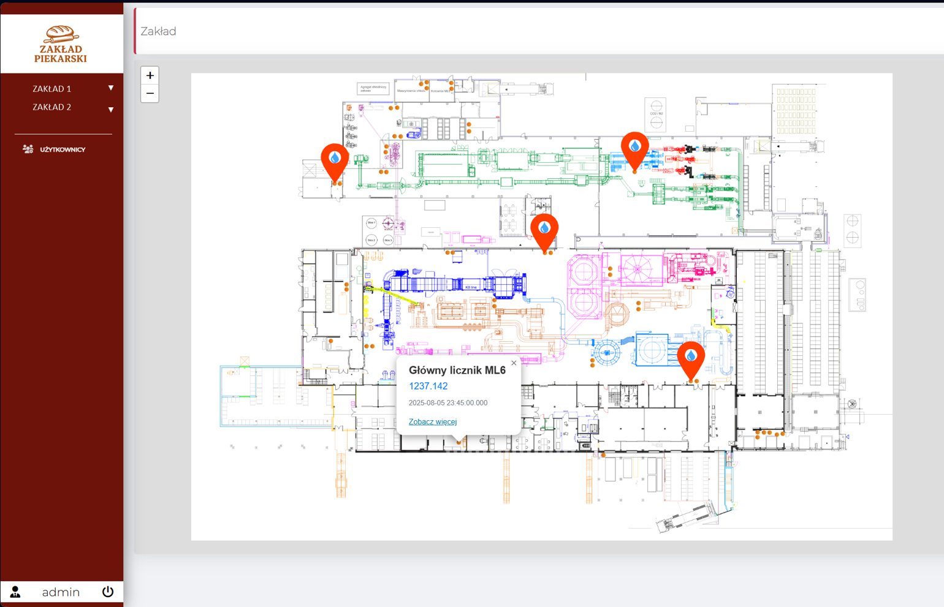Image resolution: width=944 pixels, height=607 pixels.
Task: Click the Główny licznik ML6 popup title
Action: (x=457, y=370)
